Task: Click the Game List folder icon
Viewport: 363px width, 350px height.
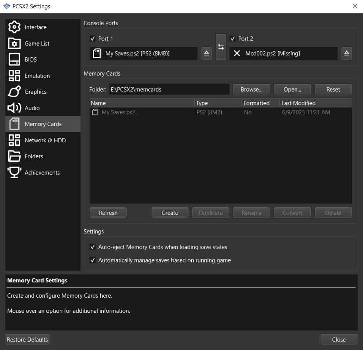Action: click(14, 43)
